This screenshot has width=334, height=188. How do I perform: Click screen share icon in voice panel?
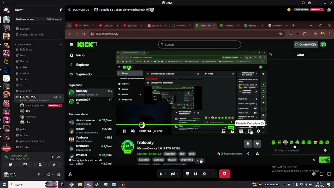(25, 165)
